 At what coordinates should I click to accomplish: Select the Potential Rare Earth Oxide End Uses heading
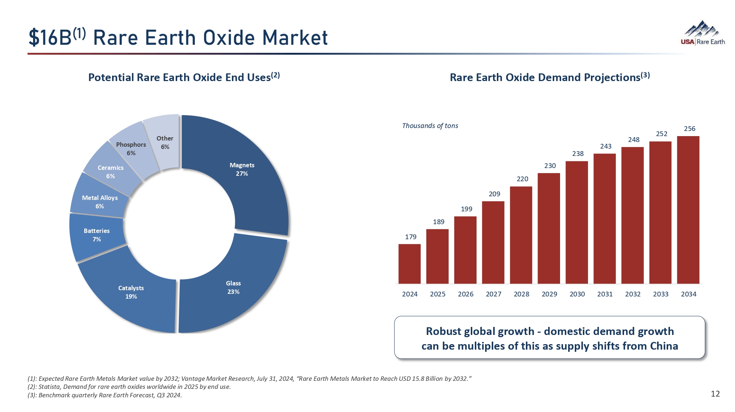[x=184, y=77]
